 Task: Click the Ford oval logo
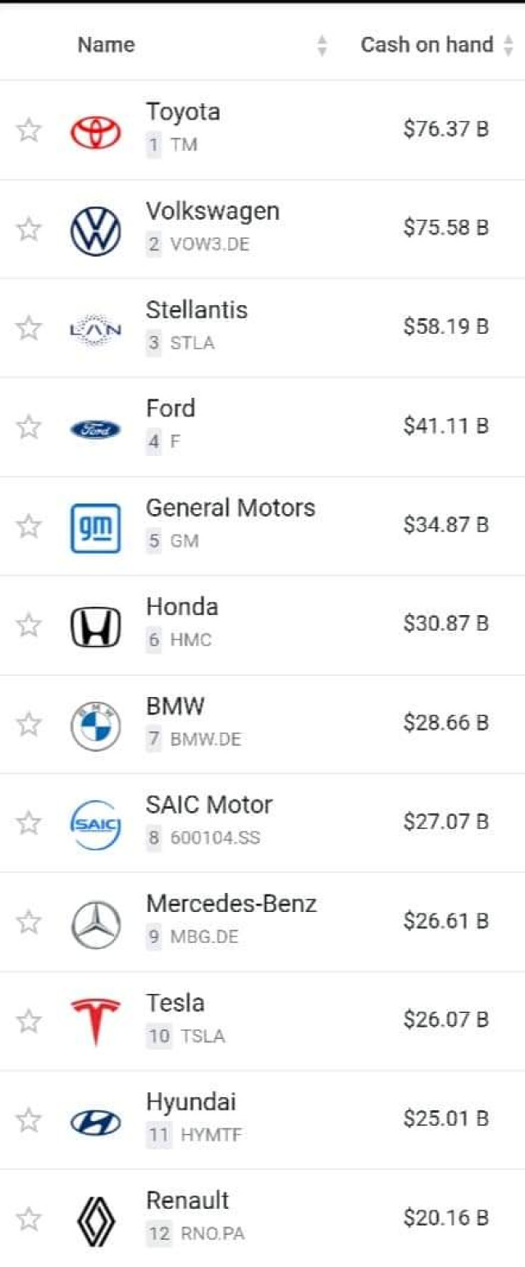pyautogui.click(x=95, y=429)
